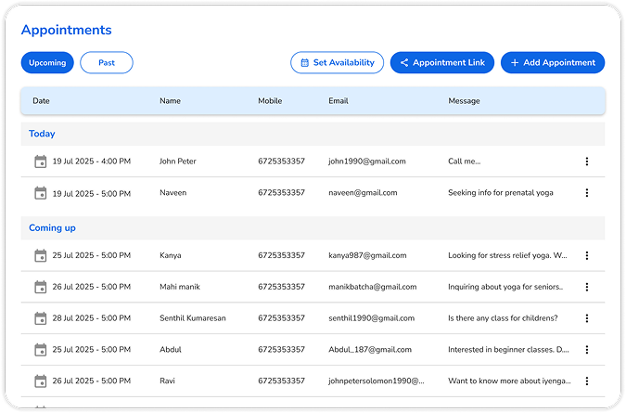Image resolution: width=626 pixels, height=413 pixels.
Task: Click message 'Call me...'
Action: [464, 161]
